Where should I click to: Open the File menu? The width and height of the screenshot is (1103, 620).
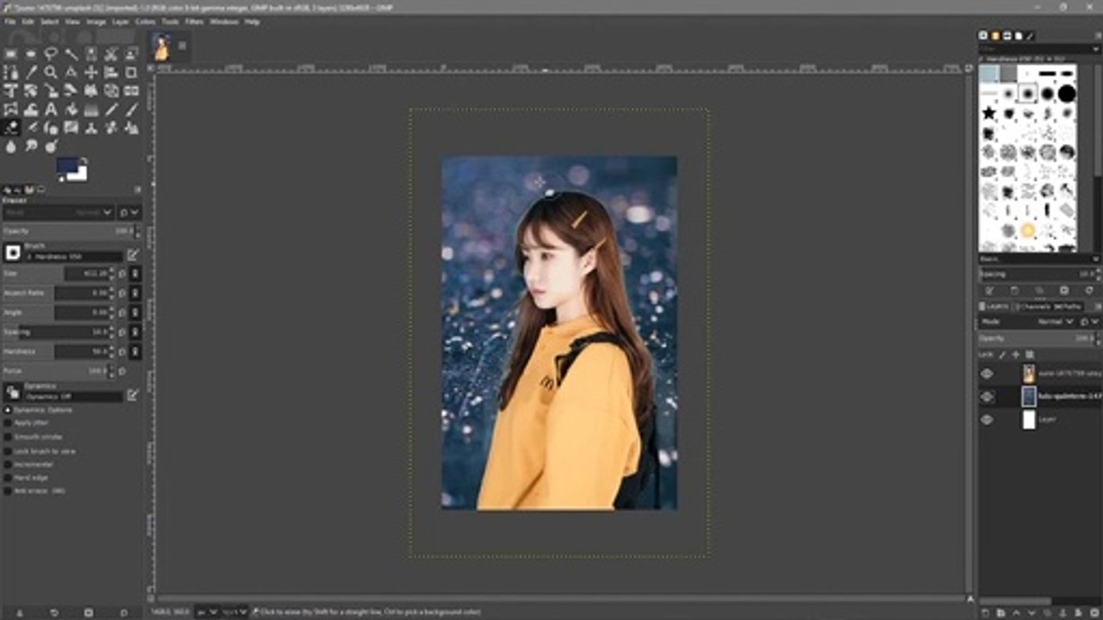pos(10,22)
